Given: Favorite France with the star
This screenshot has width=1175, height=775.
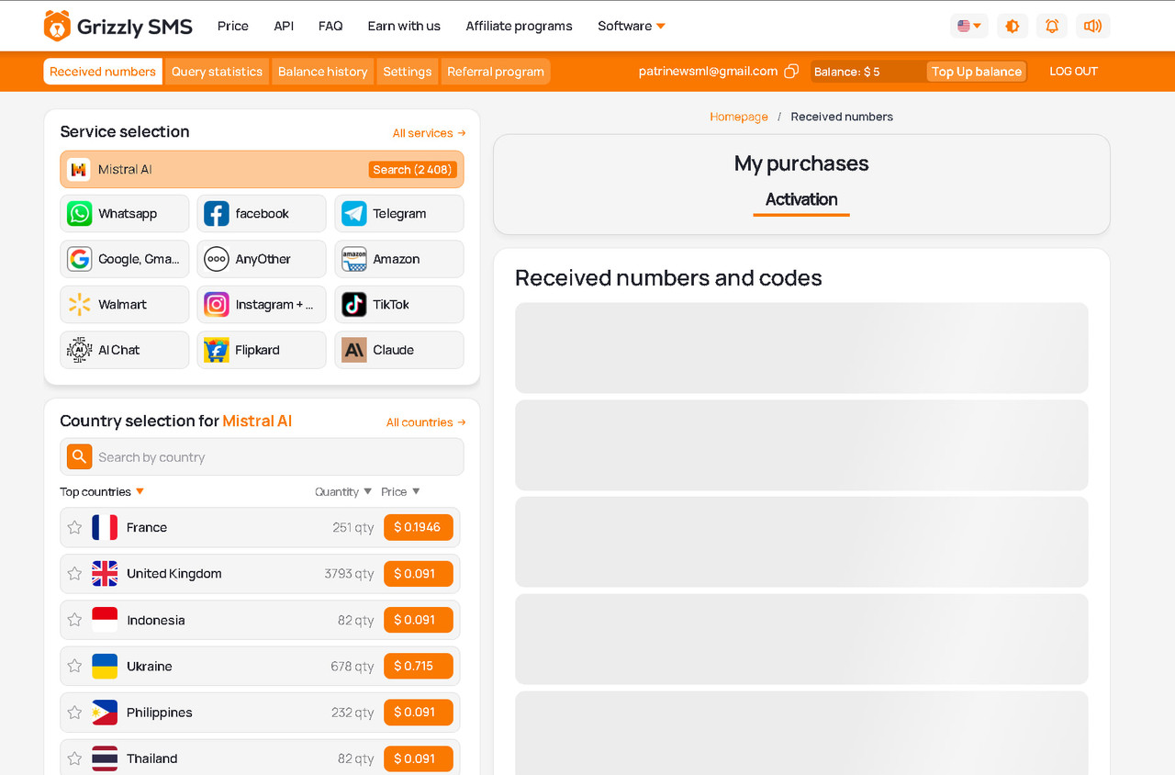Looking at the screenshot, I should click(75, 527).
